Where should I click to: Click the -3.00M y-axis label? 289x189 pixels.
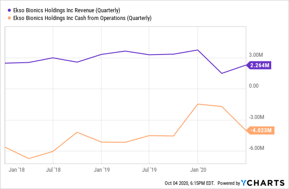257,117
